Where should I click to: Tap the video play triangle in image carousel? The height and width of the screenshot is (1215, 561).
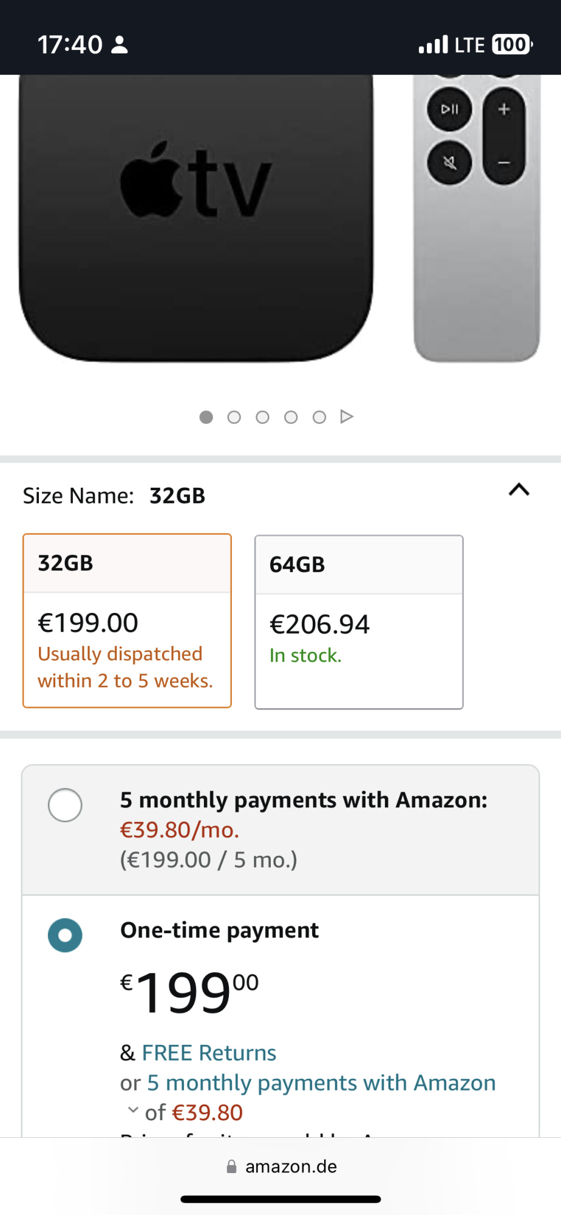(x=347, y=417)
